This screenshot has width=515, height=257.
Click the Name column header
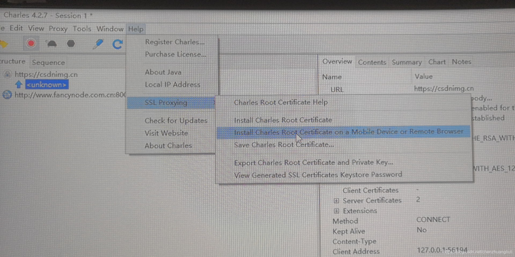click(332, 77)
